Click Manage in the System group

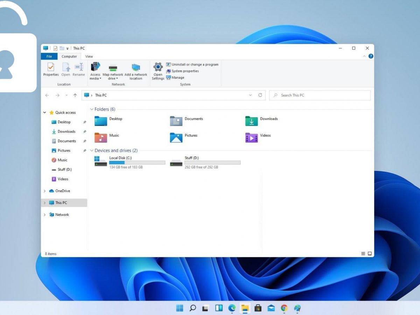[x=175, y=78]
